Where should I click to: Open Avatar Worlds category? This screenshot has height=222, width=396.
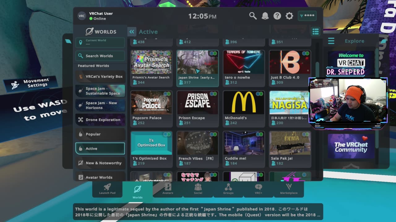[100, 177]
